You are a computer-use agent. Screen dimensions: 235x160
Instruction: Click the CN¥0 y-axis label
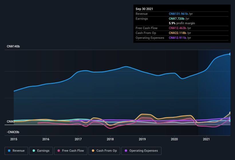(11, 121)
